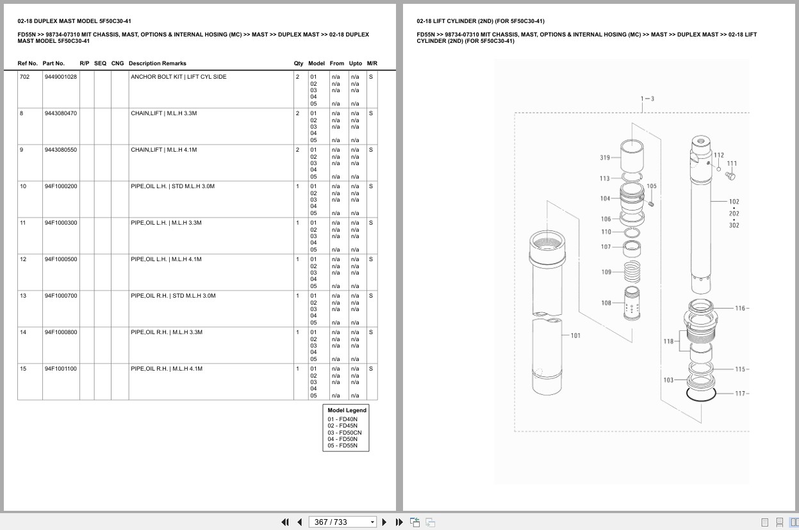Click the grayed next view icon

430,522
